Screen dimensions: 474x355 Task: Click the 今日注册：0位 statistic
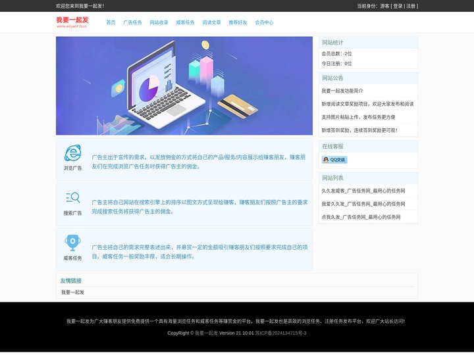(336, 63)
